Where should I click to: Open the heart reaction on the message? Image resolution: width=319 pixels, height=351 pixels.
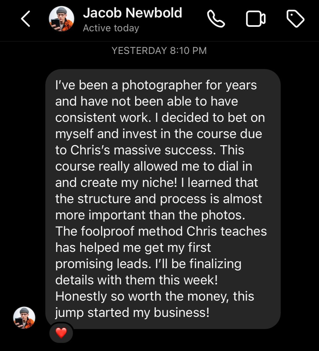coord(61,333)
